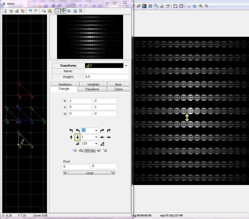Toggle the transparency checkerboard icon in main toolbar
The height and width of the screenshot is (219, 249).
175,6
